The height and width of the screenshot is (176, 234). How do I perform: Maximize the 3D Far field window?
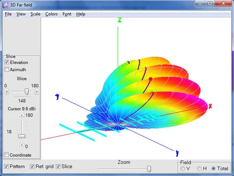pos(210,3)
